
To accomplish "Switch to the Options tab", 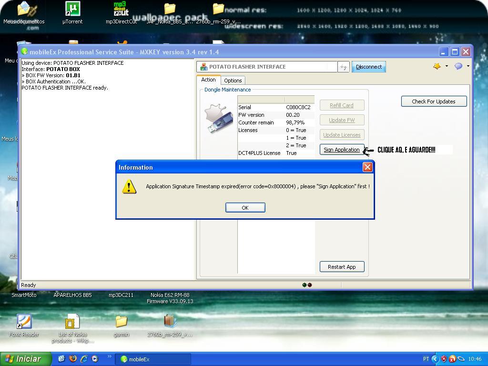I will click(233, 81).
